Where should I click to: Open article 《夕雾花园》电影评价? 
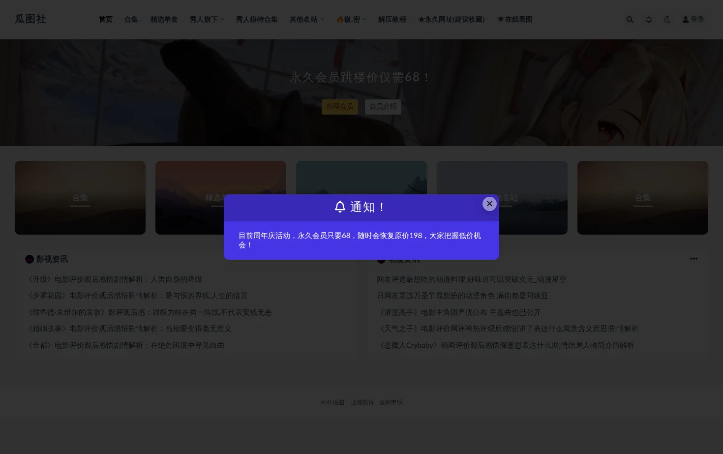tap(136, 296)
